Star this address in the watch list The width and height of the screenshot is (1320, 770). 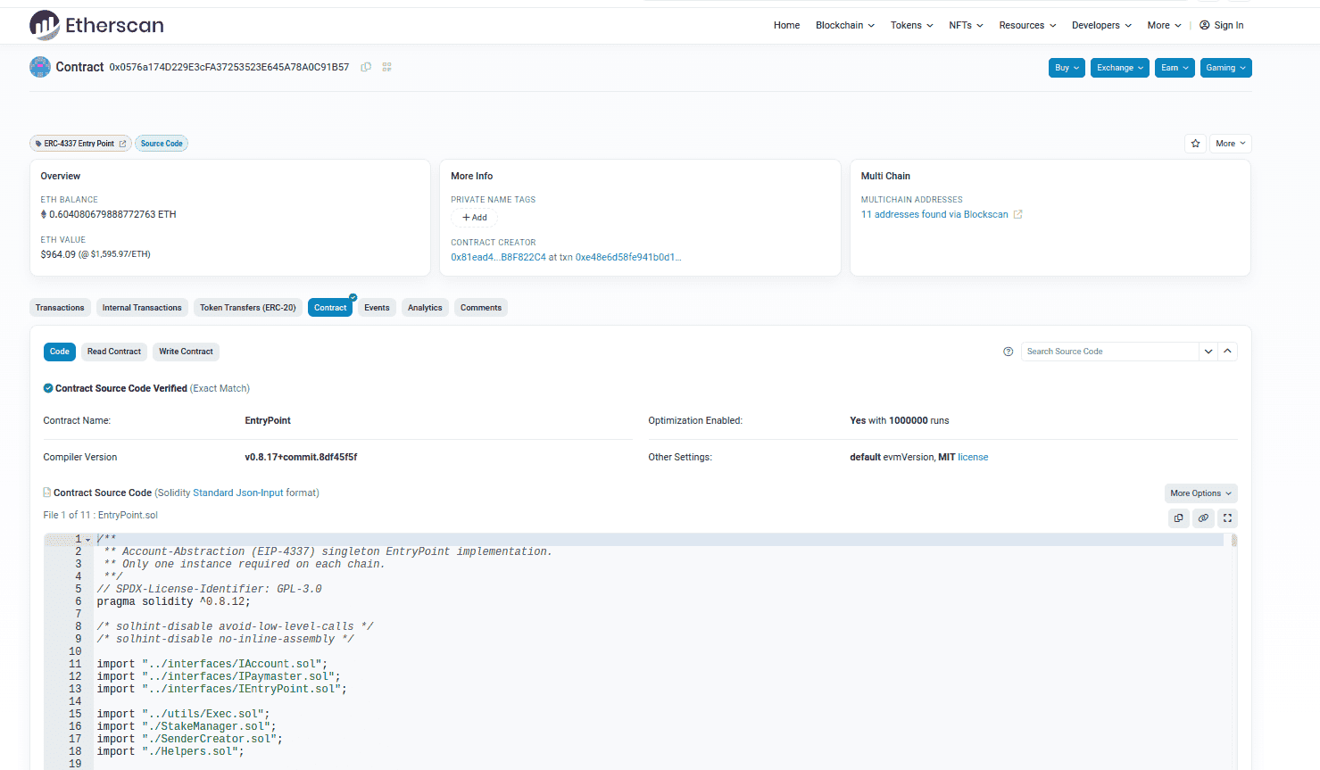(1195, 144)
